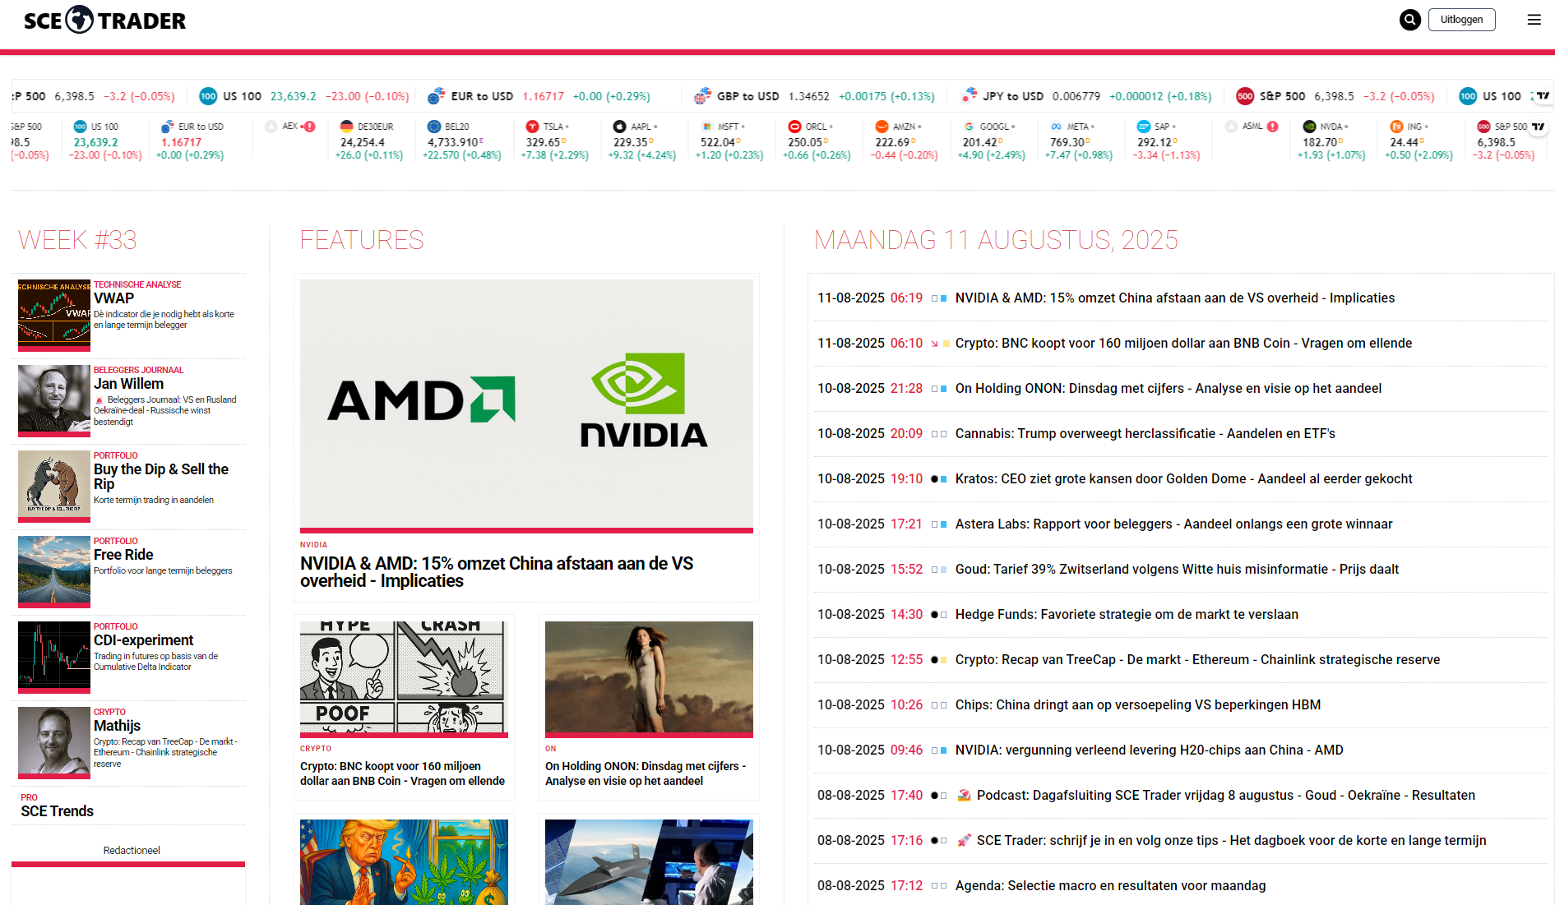The width and height of the screenshot is (1555, 905).
Task: Open the Astera Labs rapport headline
Action: 1173,524
